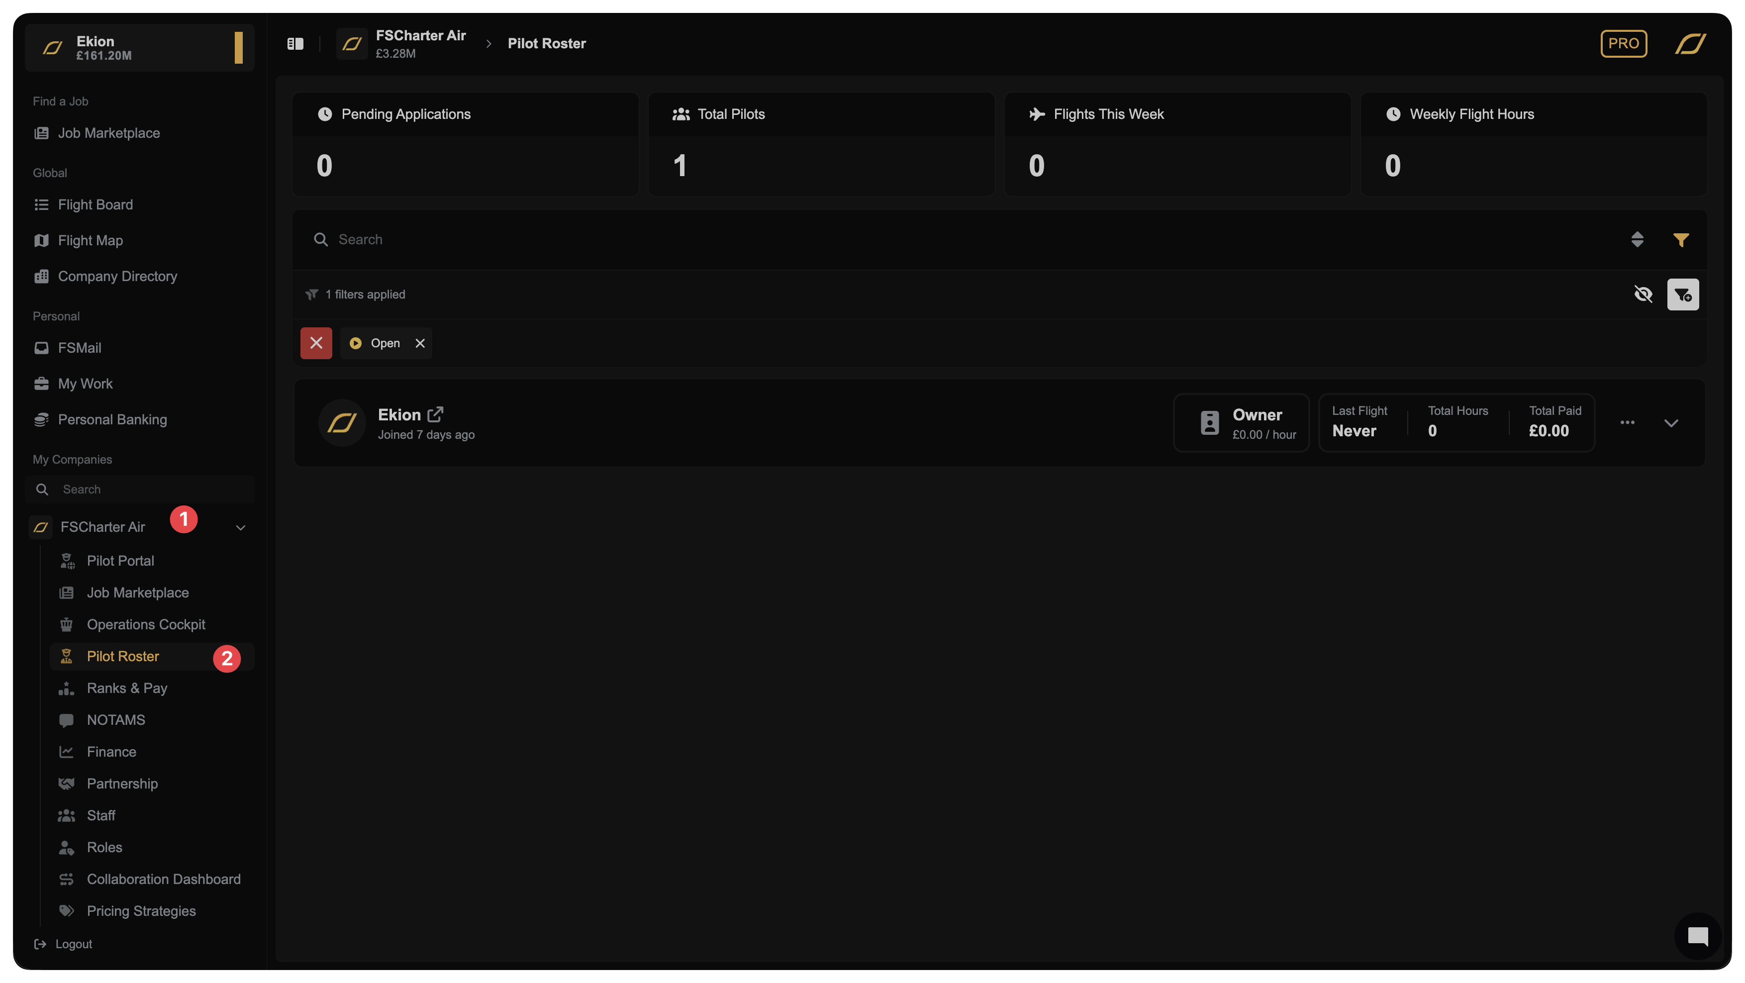Clear all filters with red X
Image resolution: width=1745 pixels, height=983 pixels.
(316, 343)
